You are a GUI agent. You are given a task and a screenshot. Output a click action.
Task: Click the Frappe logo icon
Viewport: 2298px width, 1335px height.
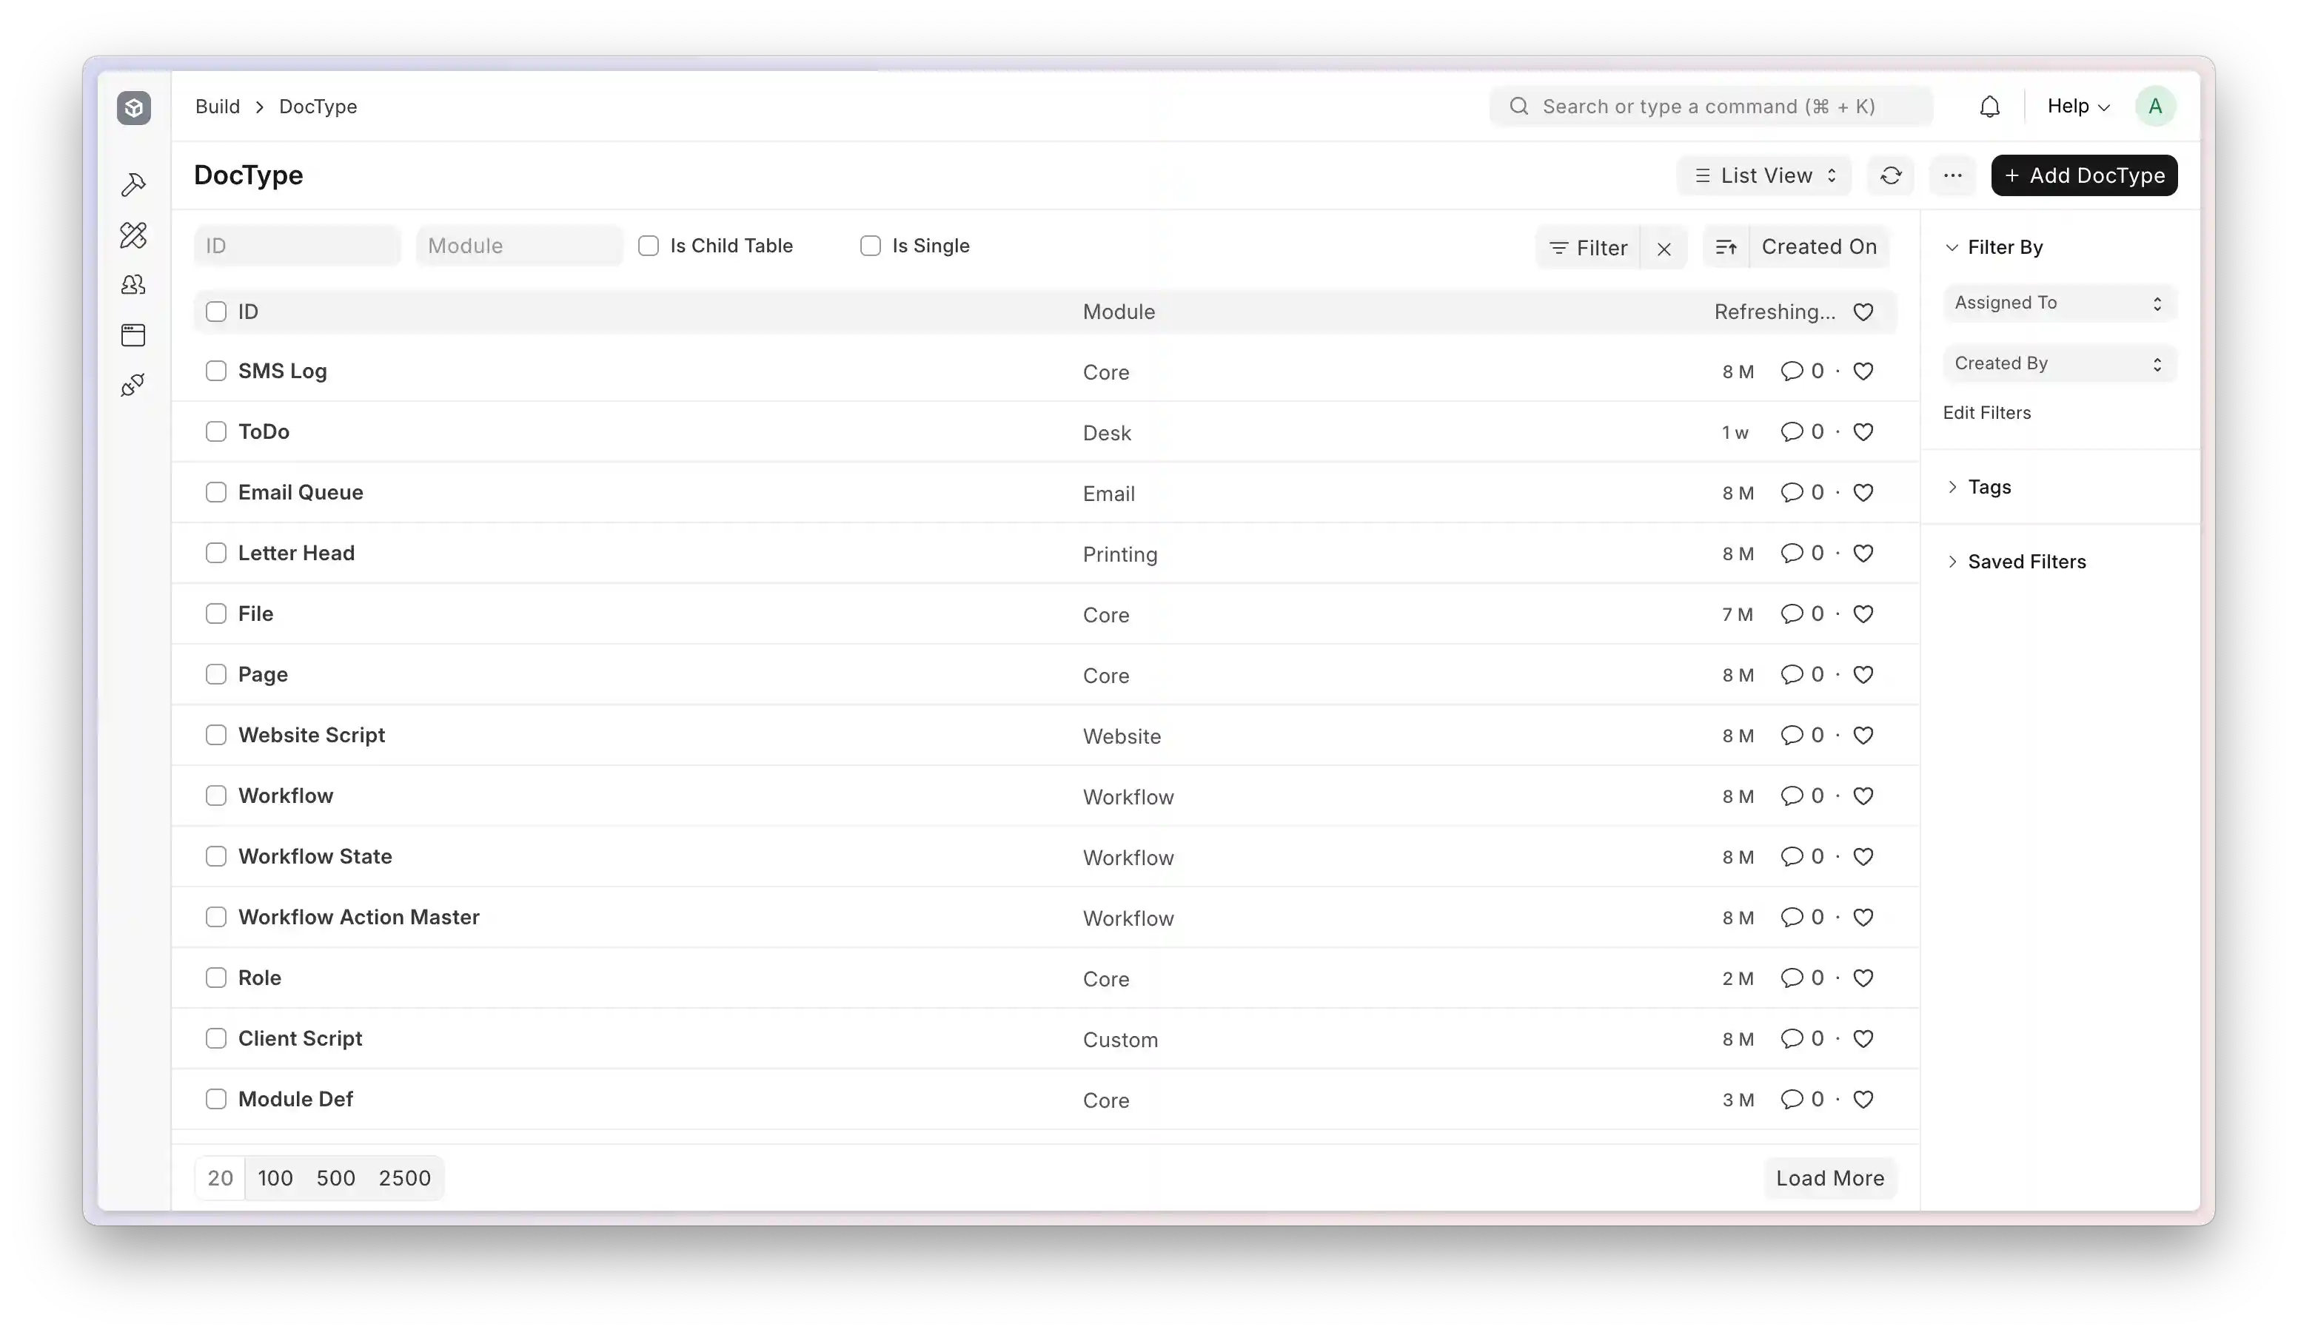[x=134, y=107]
